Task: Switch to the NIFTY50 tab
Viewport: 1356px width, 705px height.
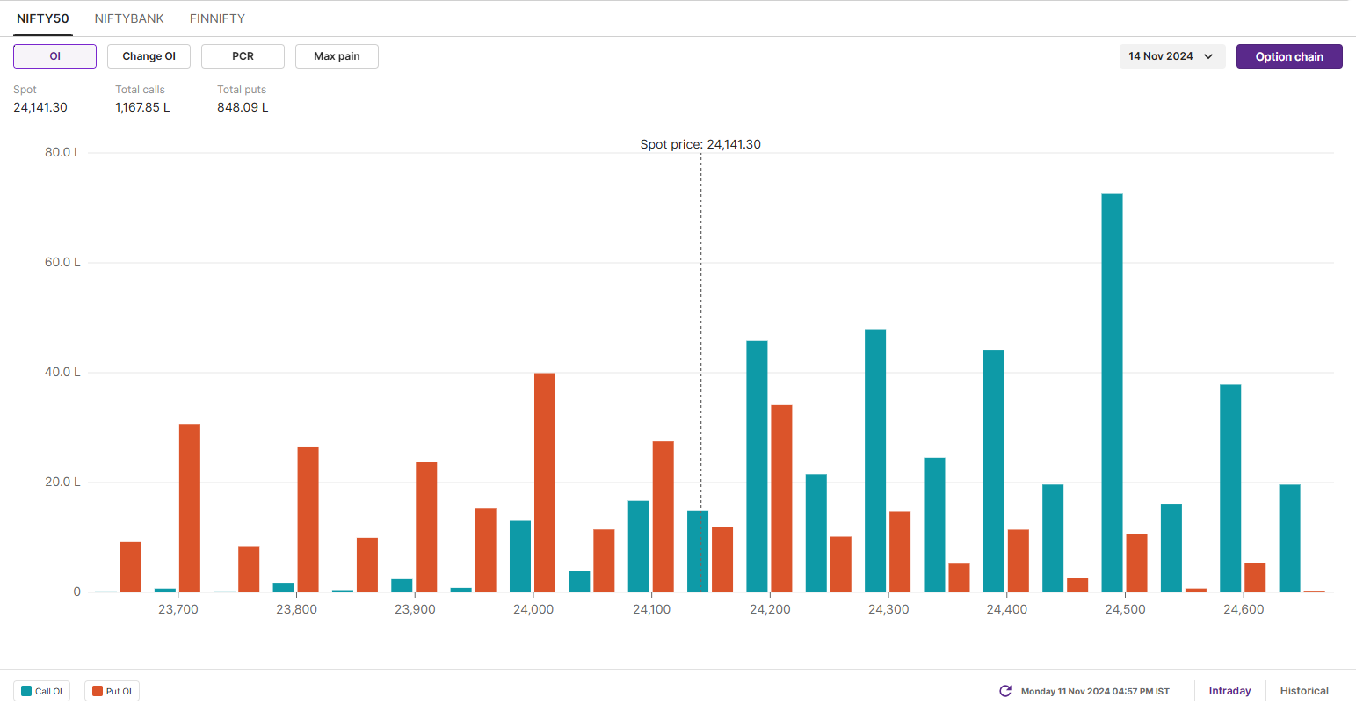Action: (x=43, y=18)
